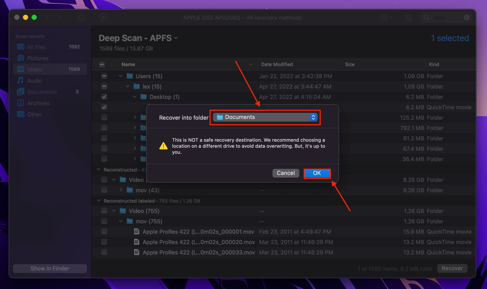487x289 pixels.
Task: Check the 0m02s_000020.mov file checkbox
Action: [x=104, y=242]
